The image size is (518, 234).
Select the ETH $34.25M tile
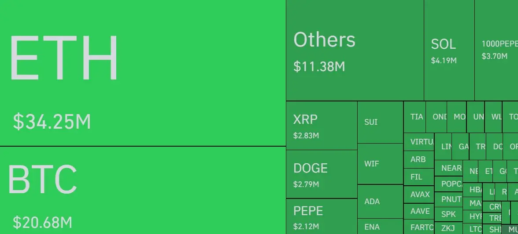tap(143, 73)
